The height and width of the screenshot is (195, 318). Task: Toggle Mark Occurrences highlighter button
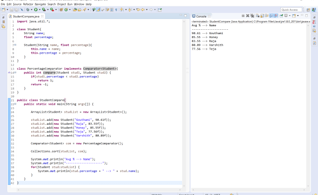[x=98, y=10]
